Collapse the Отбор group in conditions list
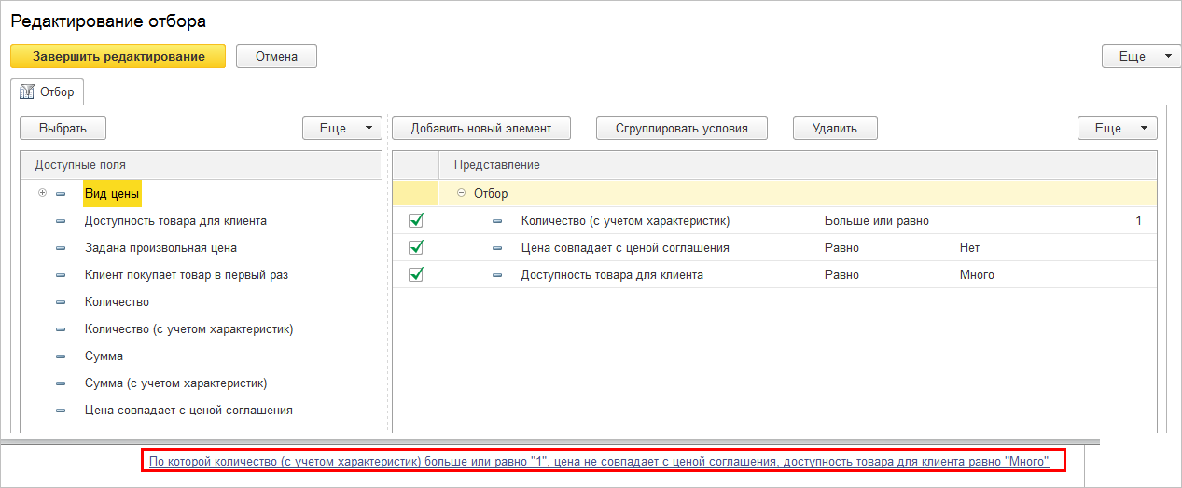Viewport: 1182px width, 488px height. (x=461, y=193)
